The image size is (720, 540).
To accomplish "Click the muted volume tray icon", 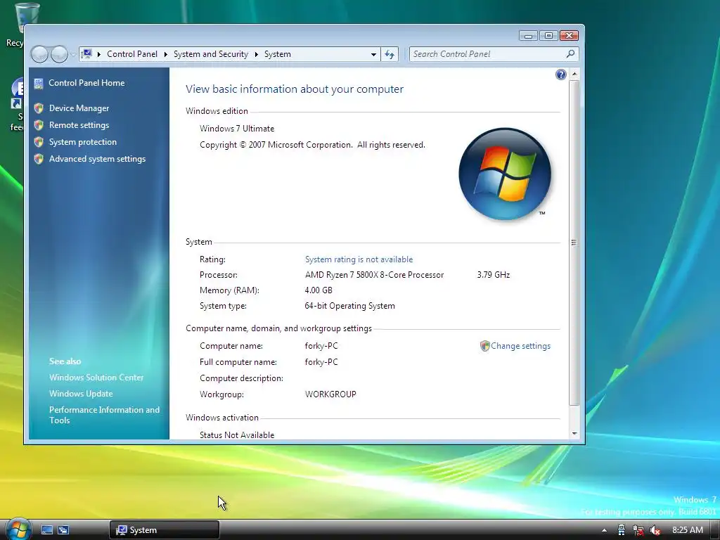I will [x=655, y=530].
